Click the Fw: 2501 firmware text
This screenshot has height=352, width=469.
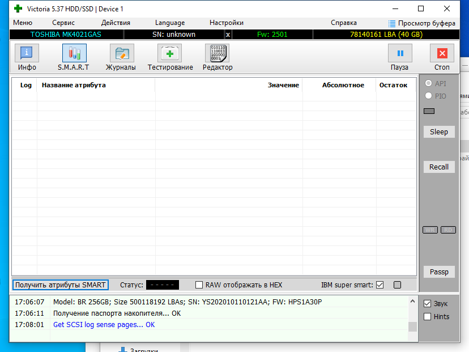(x=272, y=35)
